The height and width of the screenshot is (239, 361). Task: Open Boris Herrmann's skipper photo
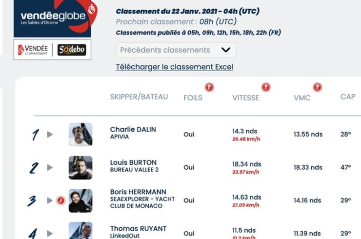point(80,200)
